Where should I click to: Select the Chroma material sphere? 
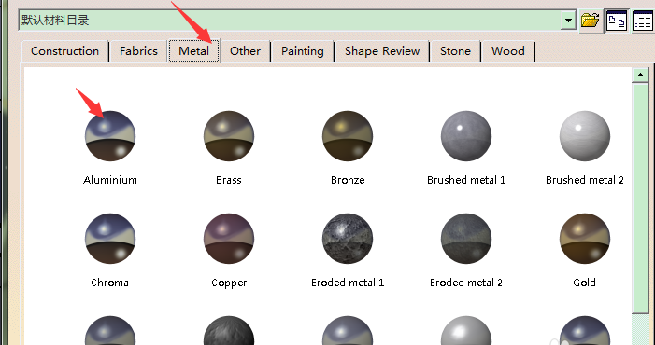point(110,239)
